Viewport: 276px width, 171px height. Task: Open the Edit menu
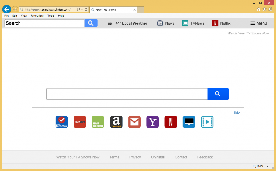point(15,16)
